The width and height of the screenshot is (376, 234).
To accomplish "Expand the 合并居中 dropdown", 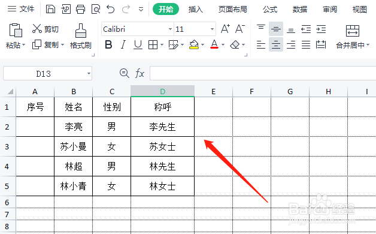I will click(x=368, y=45).
